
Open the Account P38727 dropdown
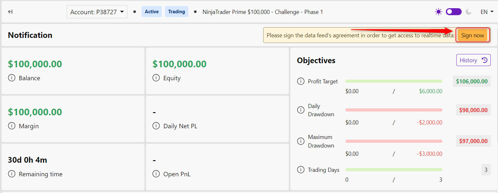[x=97, y=12]
